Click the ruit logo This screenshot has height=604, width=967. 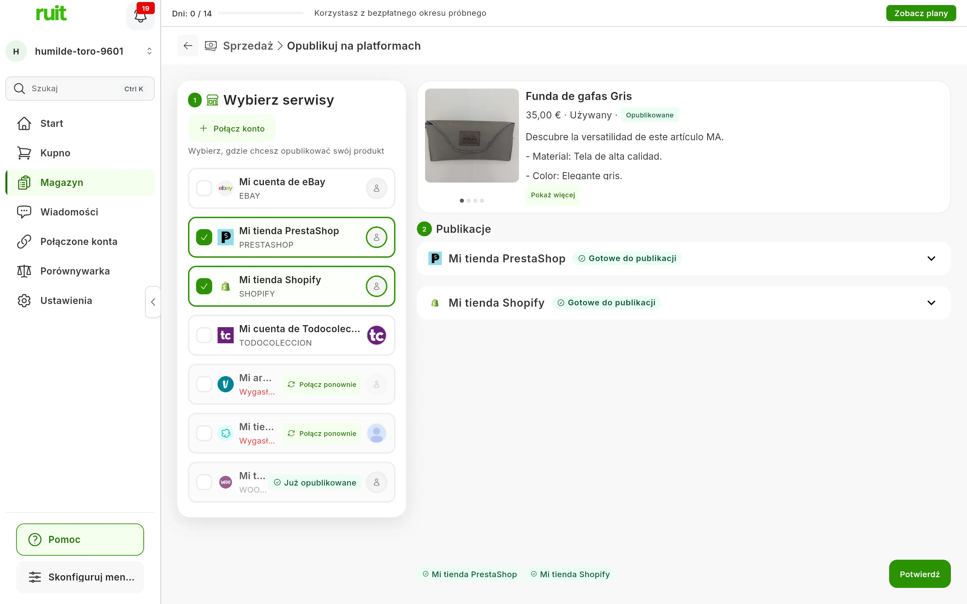coord(51,13)
